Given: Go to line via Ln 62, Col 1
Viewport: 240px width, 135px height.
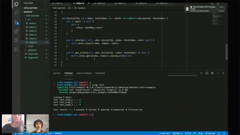Looking at the screenshot, I should tap(165, 133).
